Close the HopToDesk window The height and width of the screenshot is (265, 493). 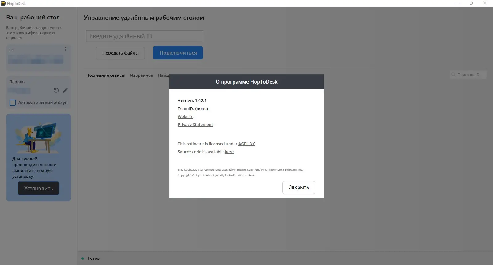point(485,3)
